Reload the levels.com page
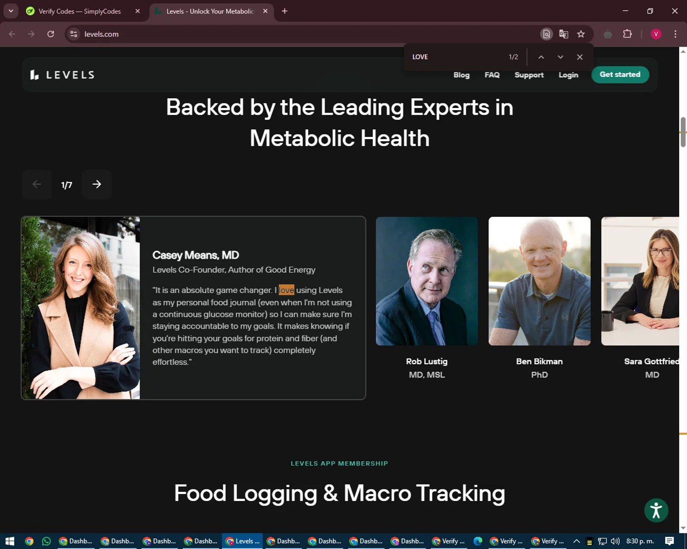Viewport: 687px width, 549px height. [x=51, y=34]
